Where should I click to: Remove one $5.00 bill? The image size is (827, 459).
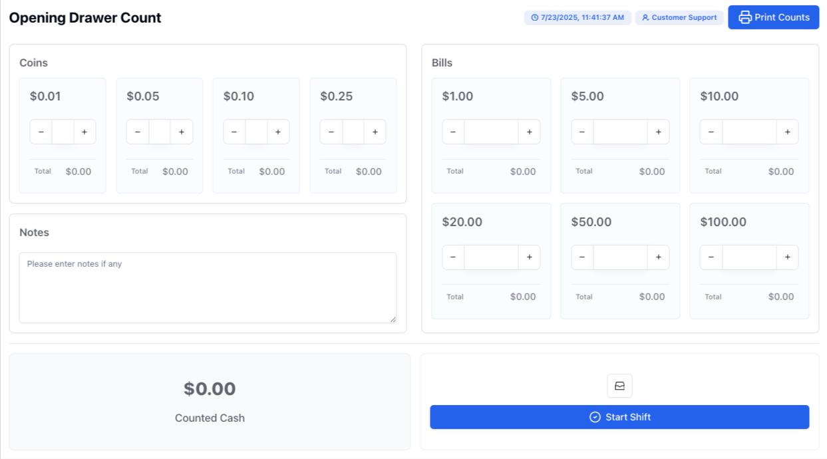(582, 132)
